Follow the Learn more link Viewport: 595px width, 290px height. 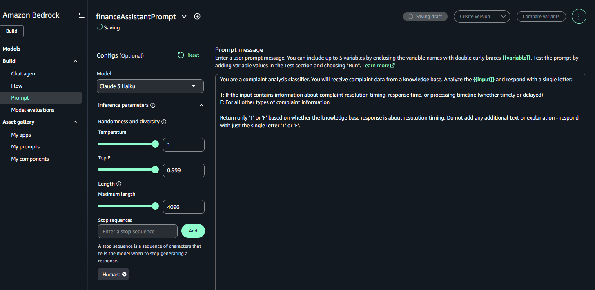coord(379,65)
